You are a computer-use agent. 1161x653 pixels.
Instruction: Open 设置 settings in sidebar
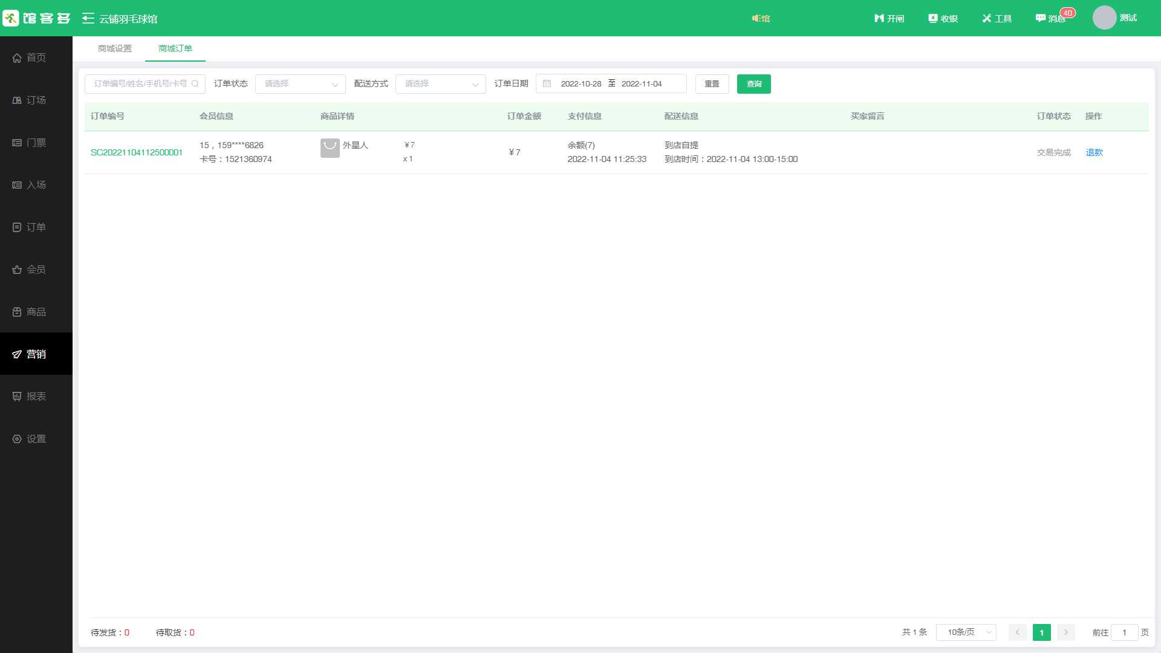click(x=36, y=438)
